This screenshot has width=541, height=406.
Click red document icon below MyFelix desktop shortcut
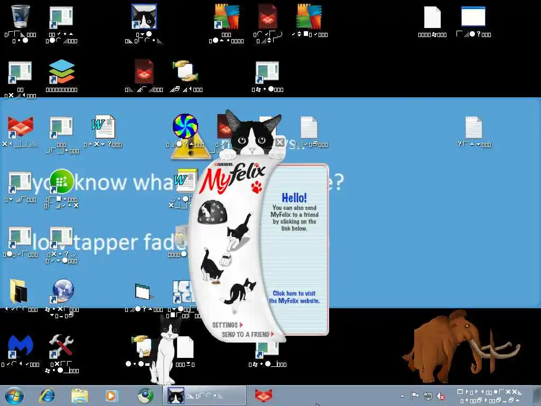144,71
